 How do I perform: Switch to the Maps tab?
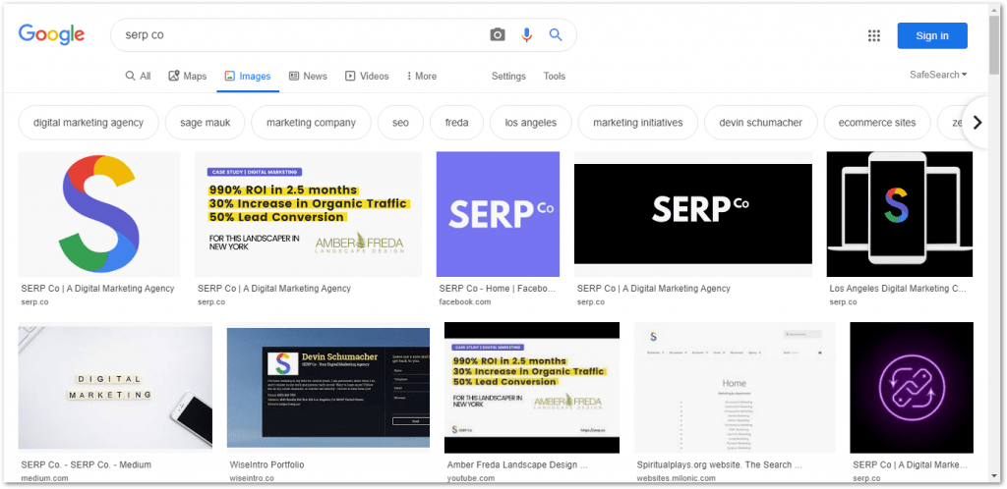click(188, 77)
